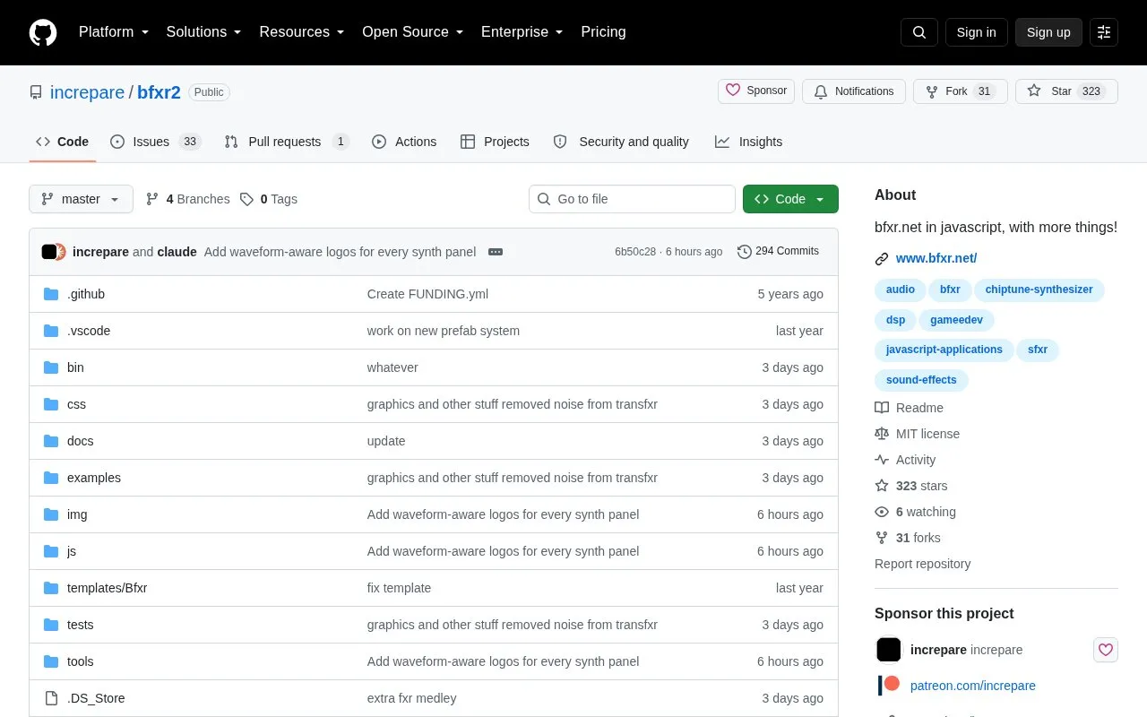Expand the Solutions menu

(x=204, y=32)
